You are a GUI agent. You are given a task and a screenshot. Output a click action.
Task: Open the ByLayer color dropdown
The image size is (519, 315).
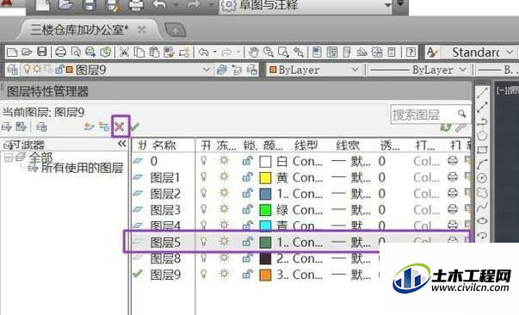[x=355, y=70]
